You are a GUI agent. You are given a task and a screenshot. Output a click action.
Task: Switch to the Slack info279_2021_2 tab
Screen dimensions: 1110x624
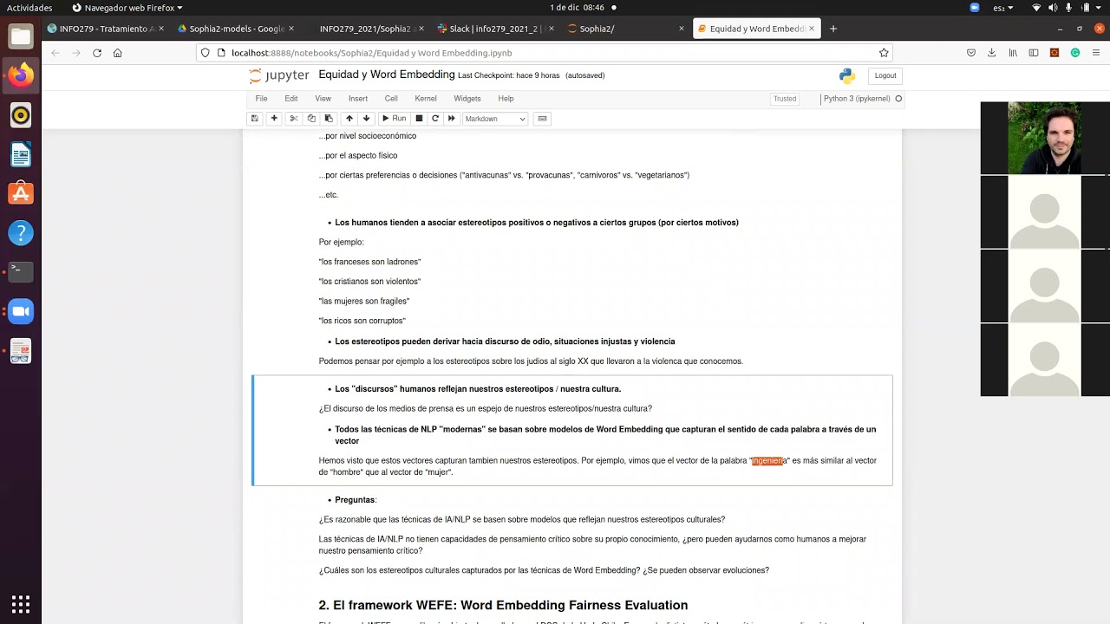[495, 29]
